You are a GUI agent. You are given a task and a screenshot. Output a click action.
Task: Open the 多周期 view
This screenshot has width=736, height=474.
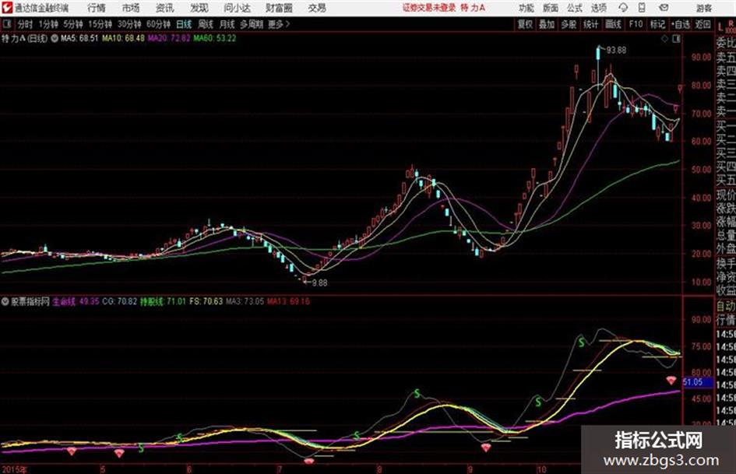coord(252,24)
